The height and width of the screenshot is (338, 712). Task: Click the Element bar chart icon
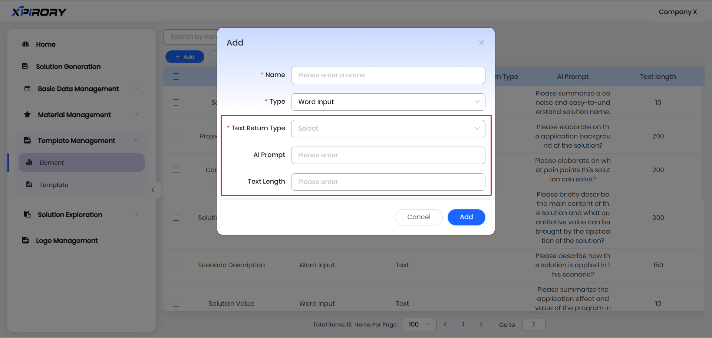[29, 163]
